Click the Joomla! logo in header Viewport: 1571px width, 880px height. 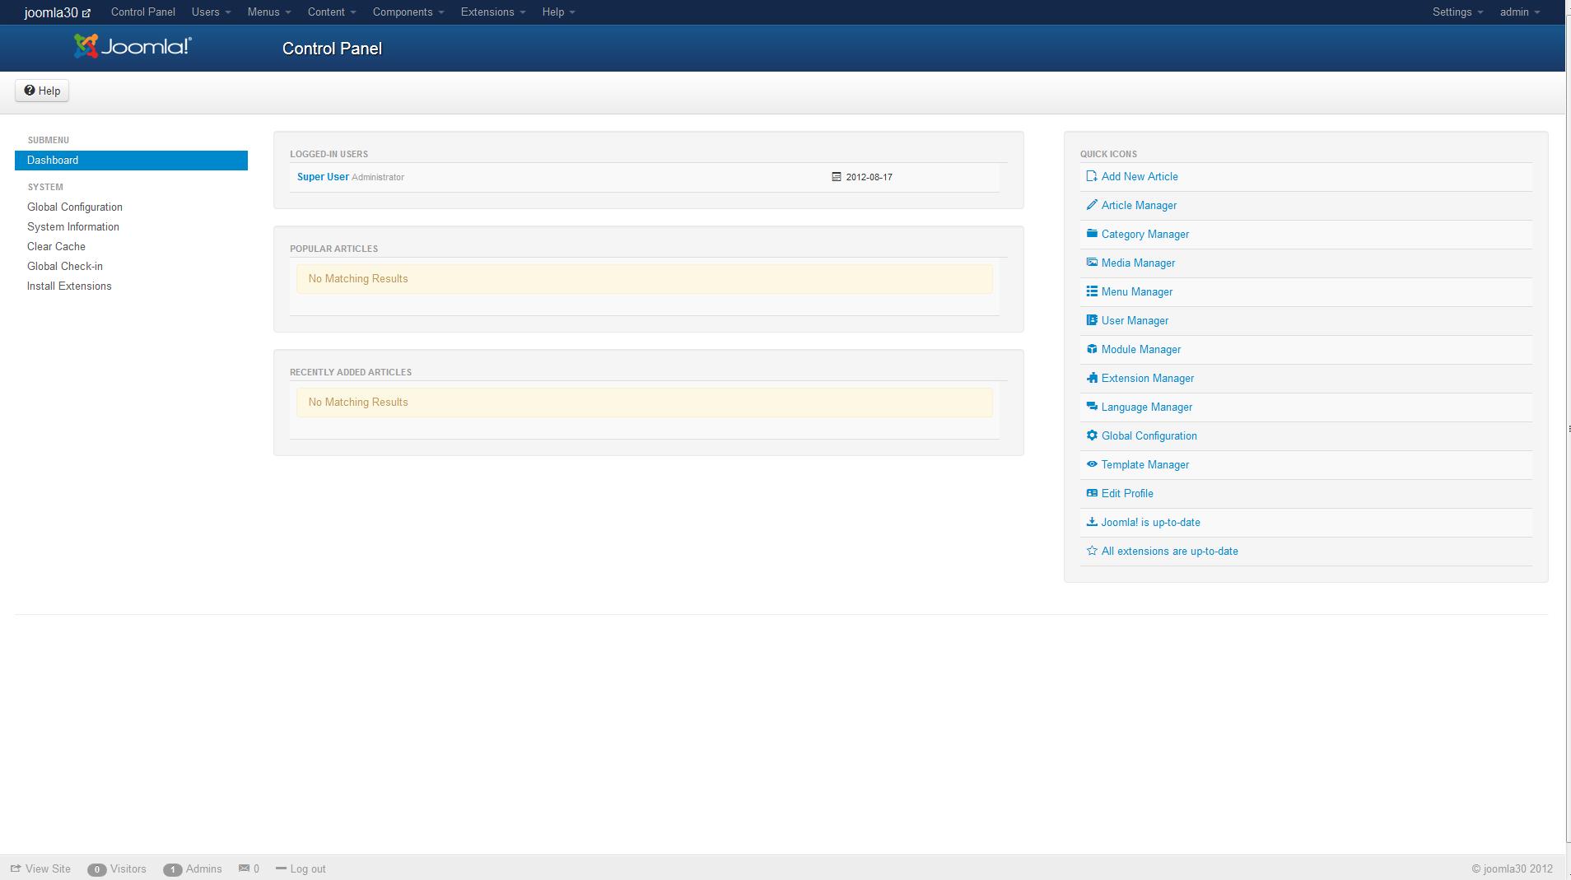pyautogui.click(x=133, y=47)
